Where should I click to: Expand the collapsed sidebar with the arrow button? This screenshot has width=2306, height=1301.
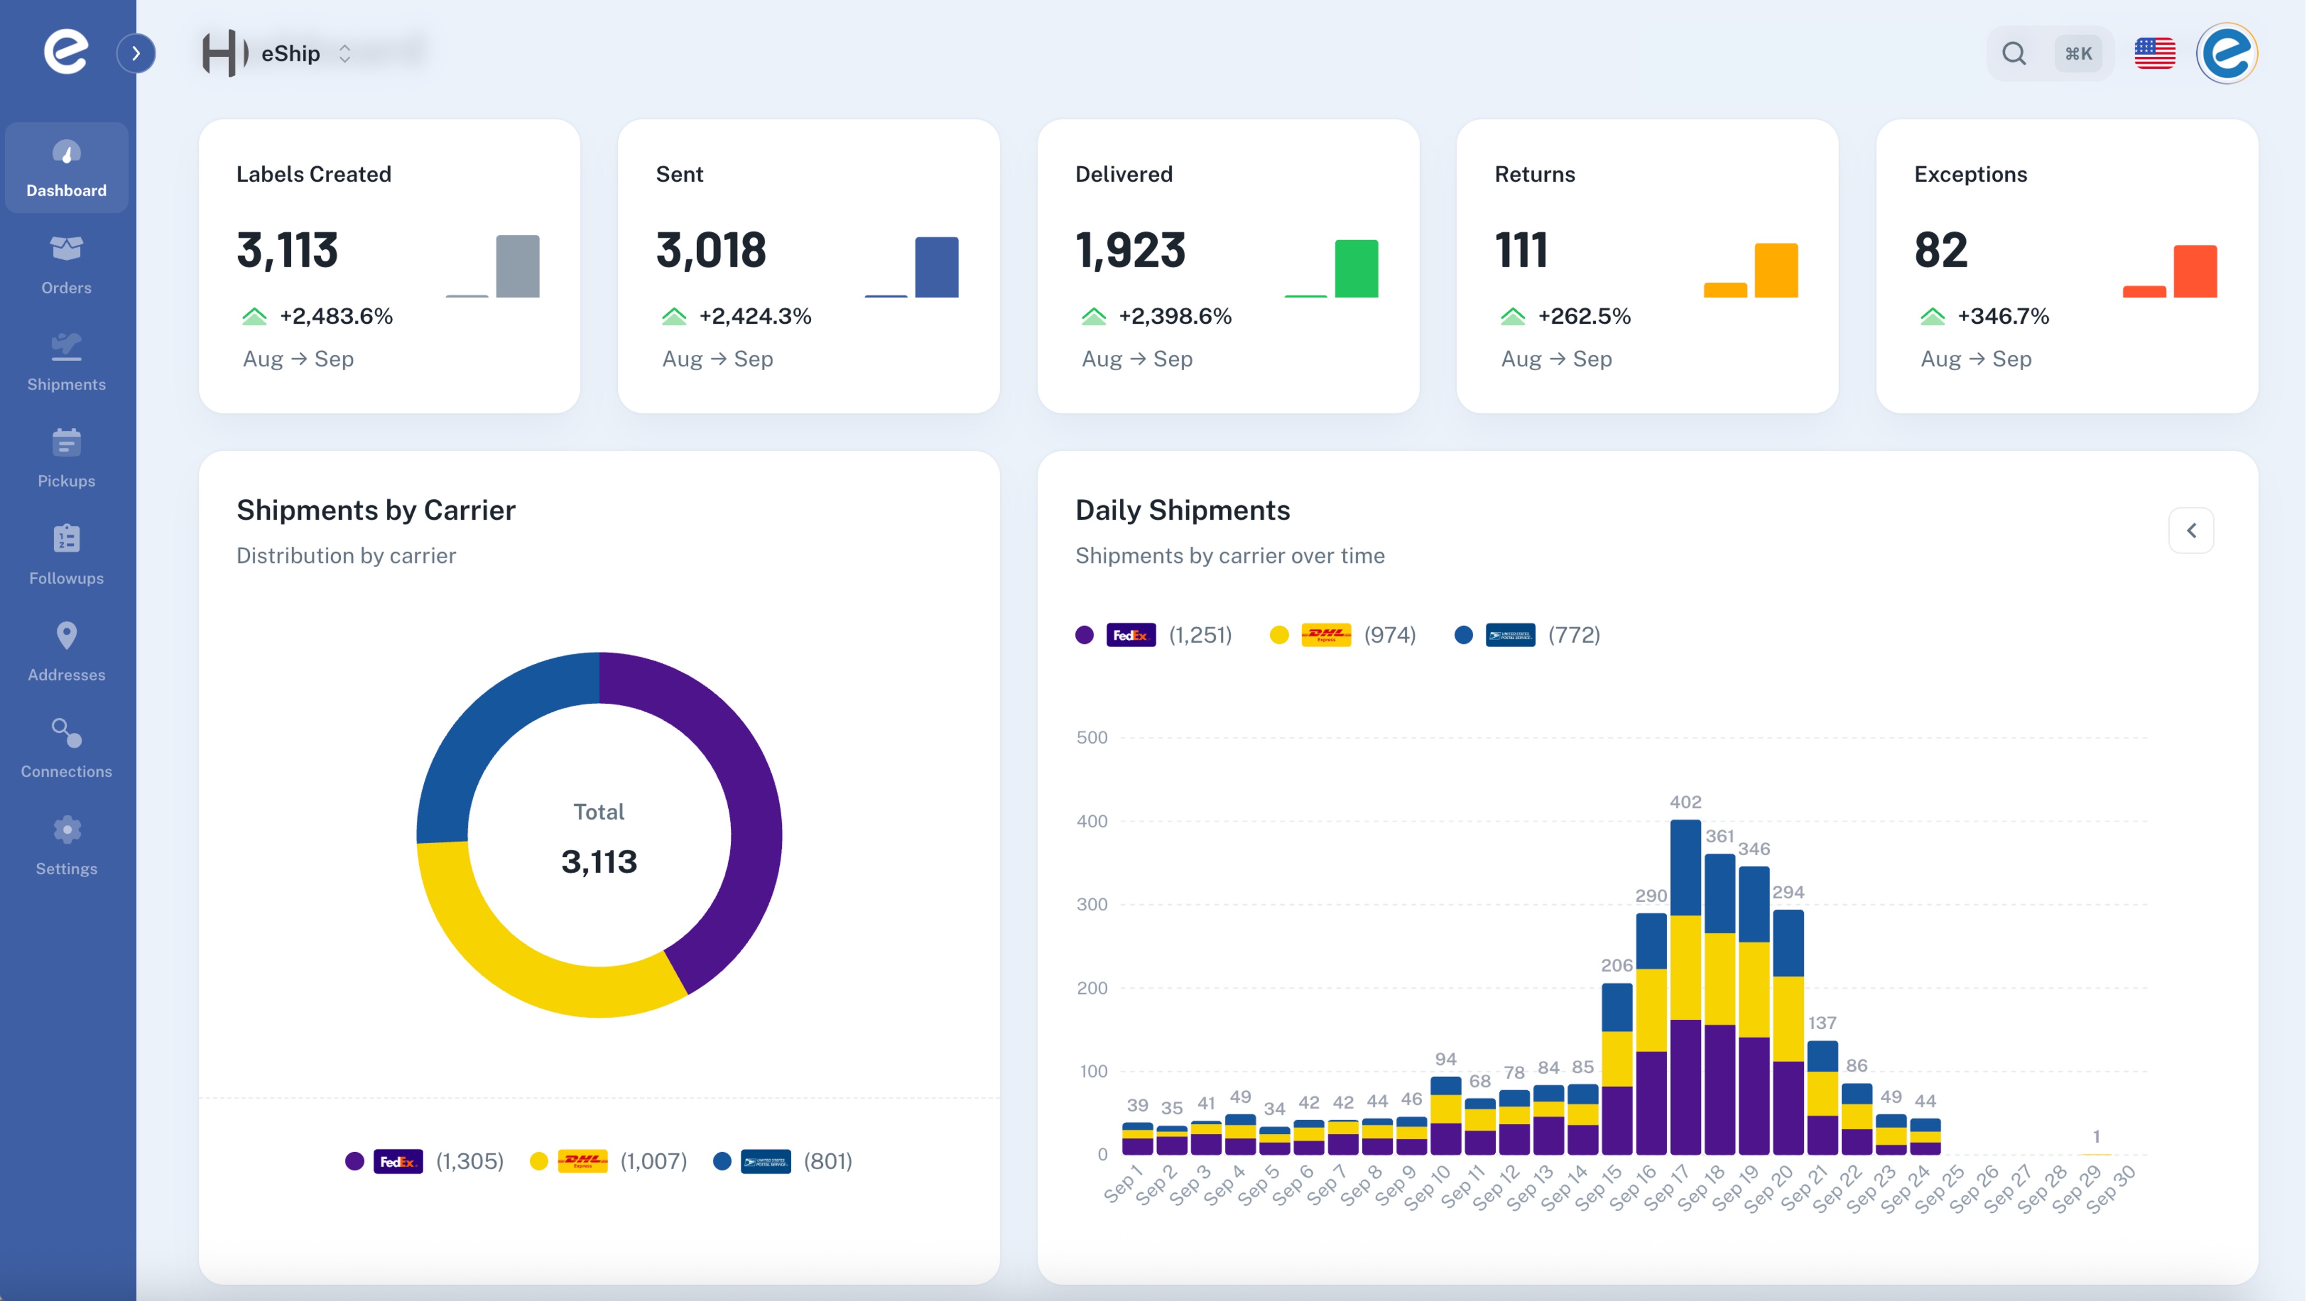pyautogui.click(x=137, y=54)
